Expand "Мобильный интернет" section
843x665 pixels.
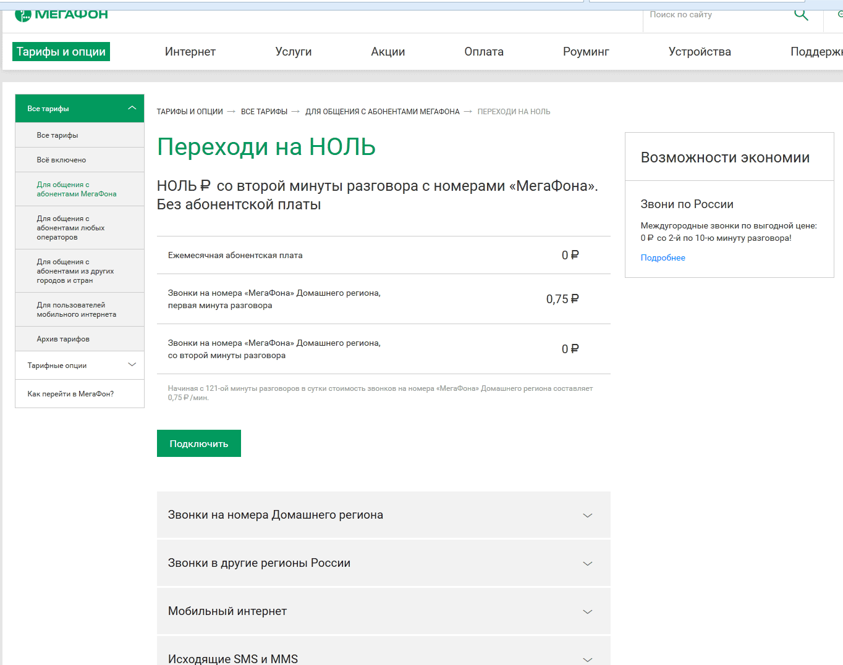pos(384,611)
